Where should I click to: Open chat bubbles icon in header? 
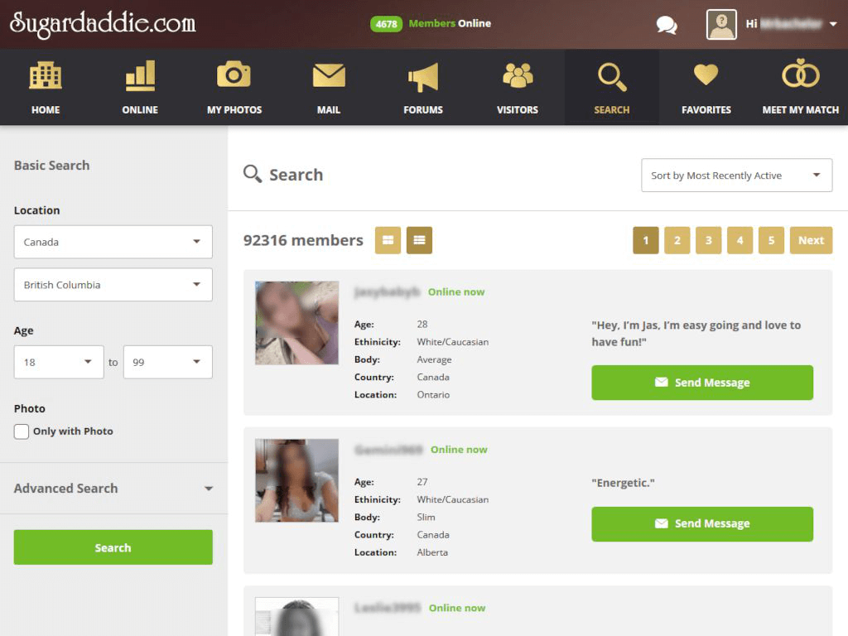[667, 25]
